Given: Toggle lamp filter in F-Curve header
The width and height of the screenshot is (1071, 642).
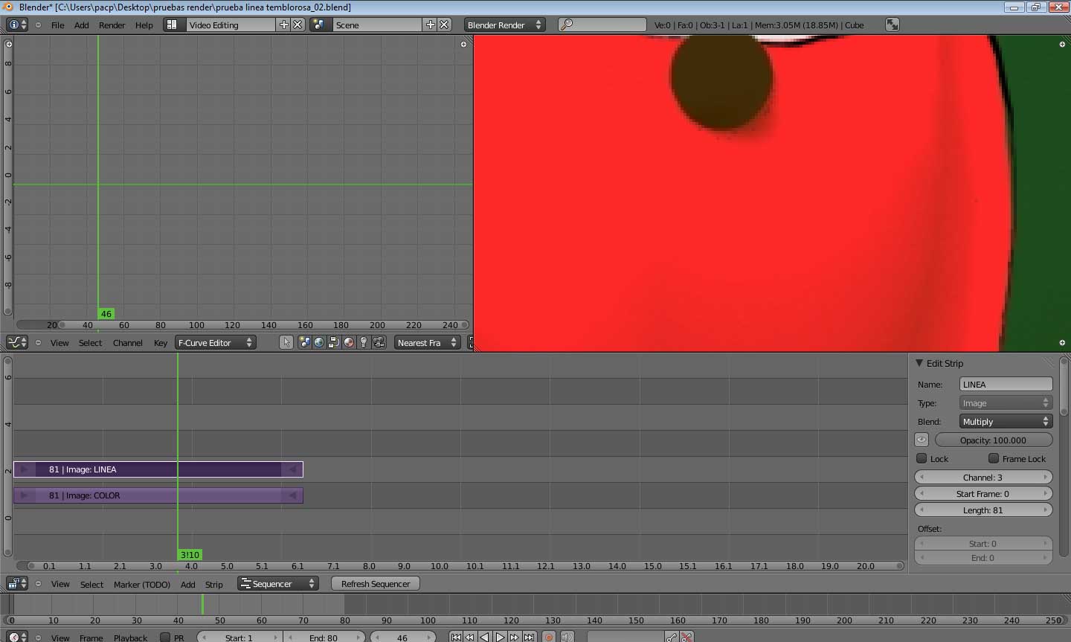Looking at the screenshot, I should coord(364,342).
